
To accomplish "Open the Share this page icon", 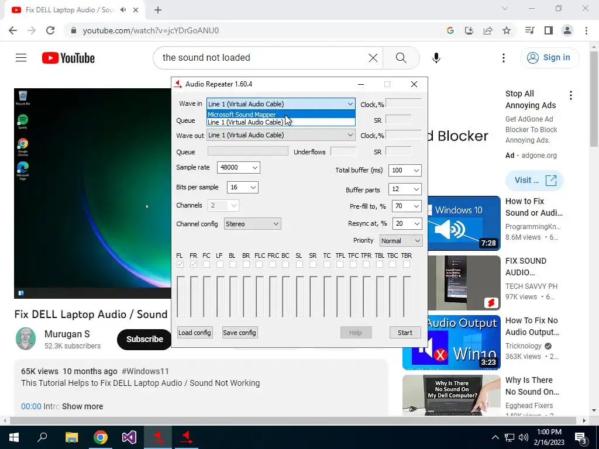I will [x=488, y=30].
